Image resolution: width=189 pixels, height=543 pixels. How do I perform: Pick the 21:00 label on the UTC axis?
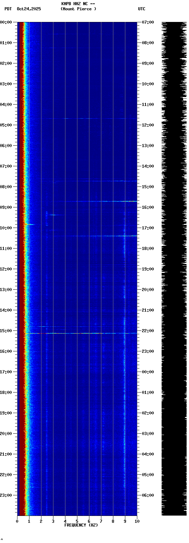[148, 310]
